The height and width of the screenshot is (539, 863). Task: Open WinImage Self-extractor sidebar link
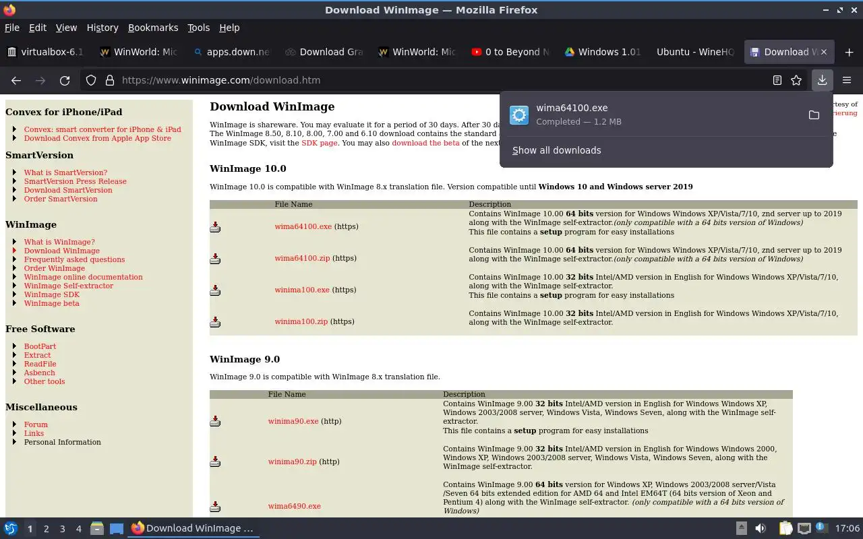point(69,286)
